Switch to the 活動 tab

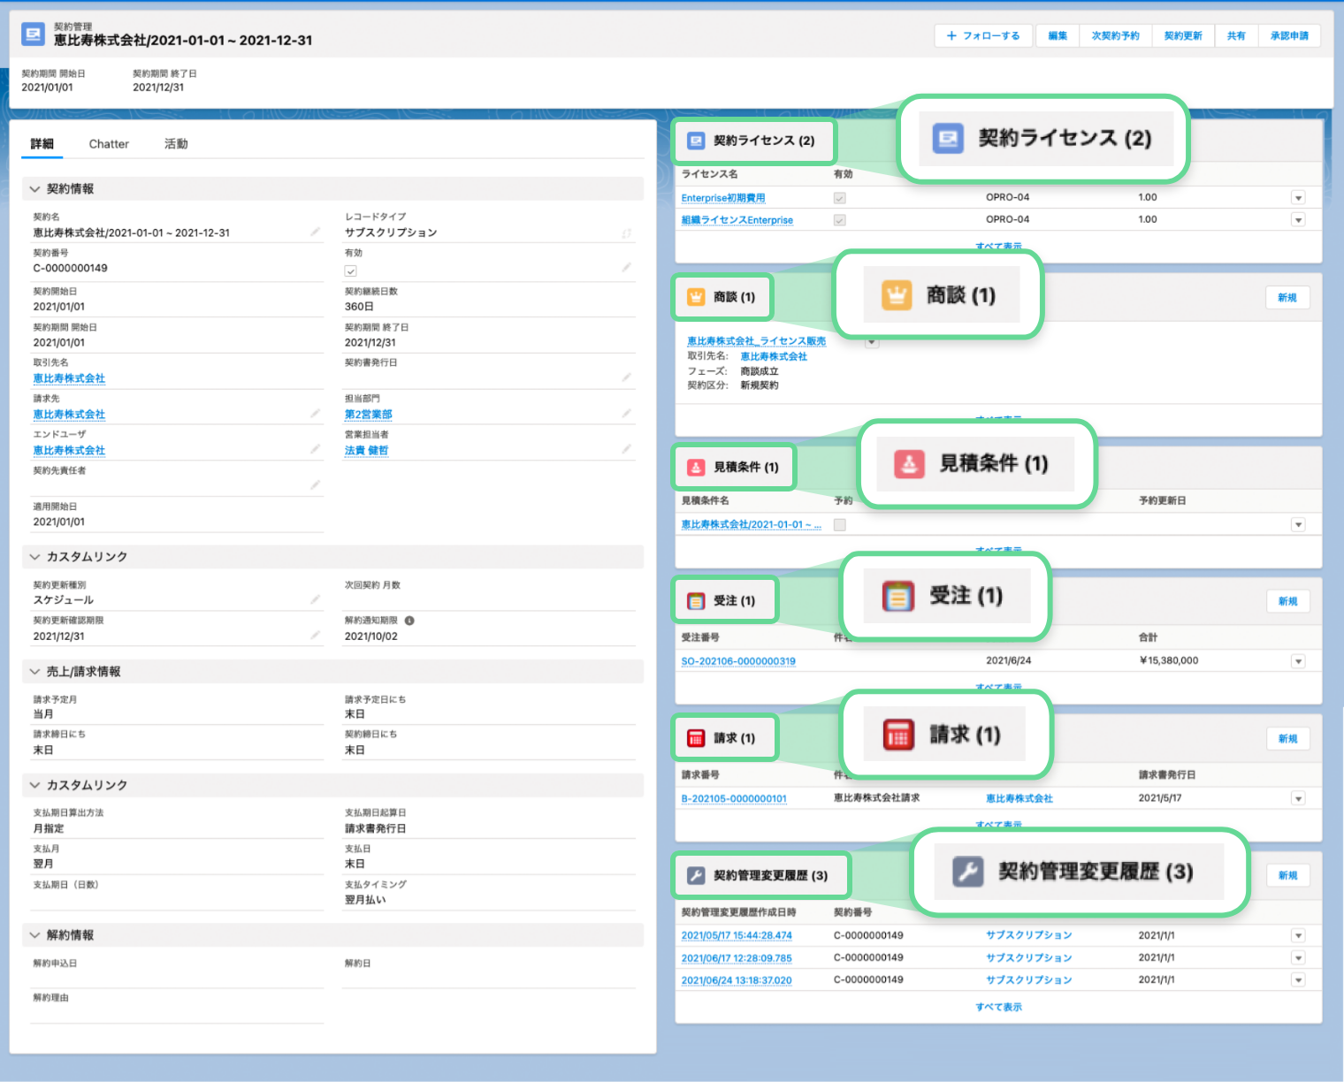pyautogui.click(x=176, y=144)
